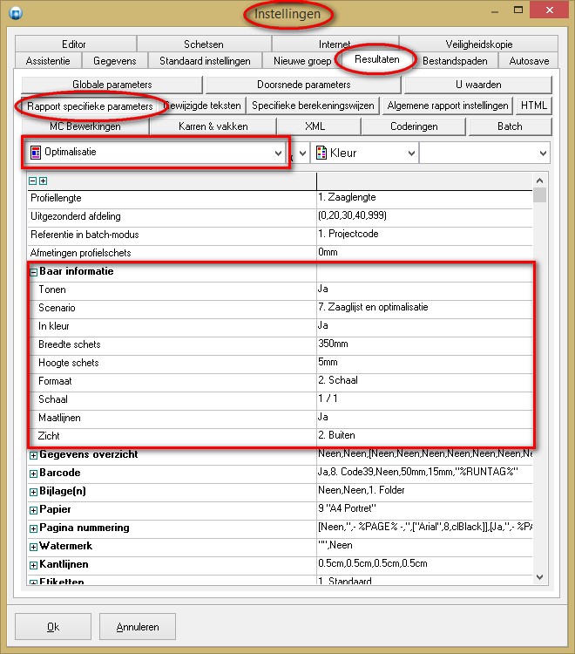Switch to the Internet tab
Image resolution: width=575 pixels, height=654 pixels.
tap(335, 44)
